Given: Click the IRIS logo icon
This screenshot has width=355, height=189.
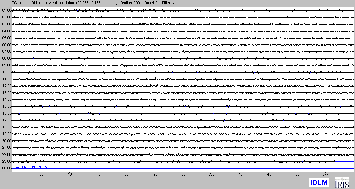Looking at the screenshot, I should coord(342,182).
